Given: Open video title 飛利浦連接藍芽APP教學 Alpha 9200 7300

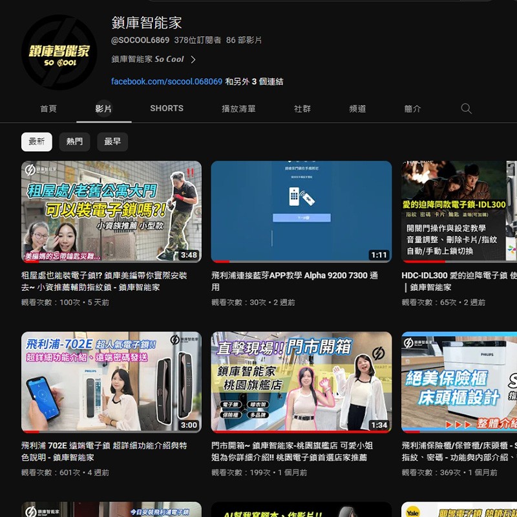Looking at the screenshot, I should click(x=295, y=281).
